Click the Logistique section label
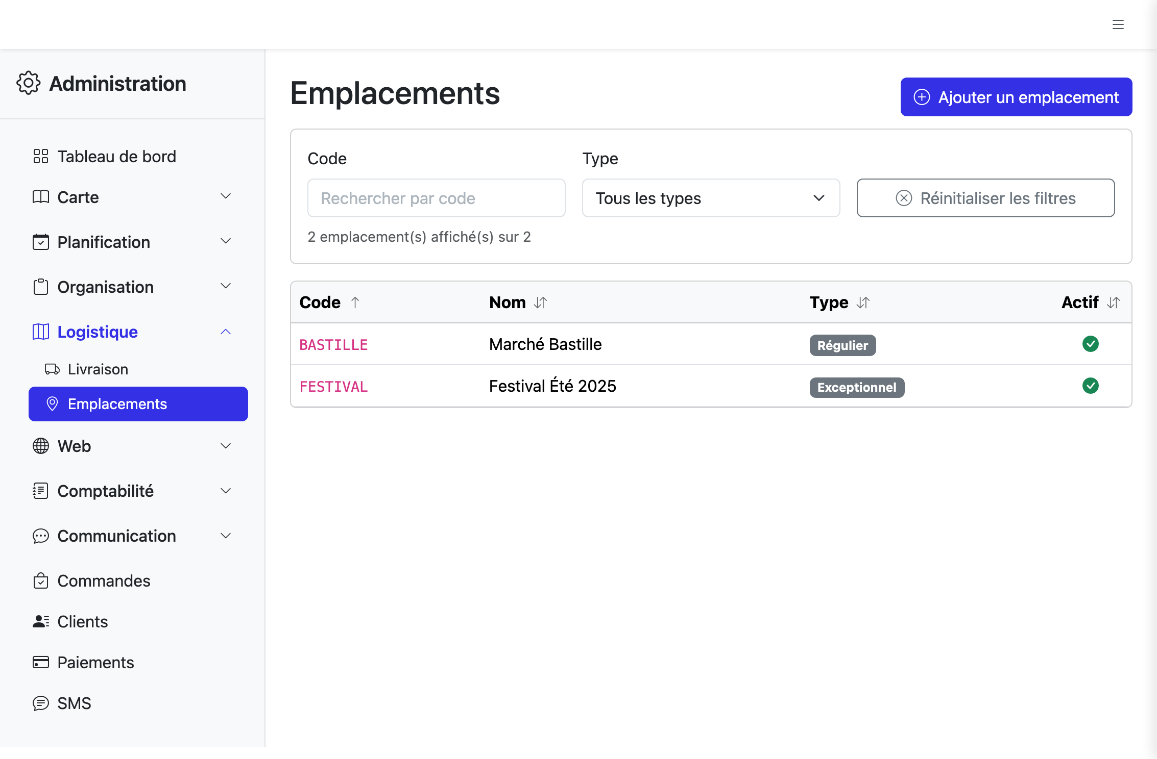 pos(98,332)
